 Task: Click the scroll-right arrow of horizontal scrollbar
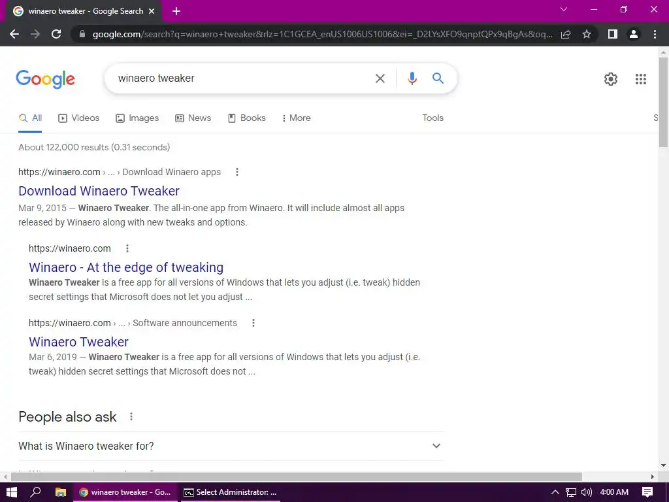pyautogui.click(x=653, y=477)
